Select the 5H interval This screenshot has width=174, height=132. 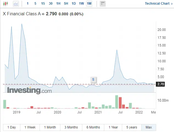click(66, 4)
